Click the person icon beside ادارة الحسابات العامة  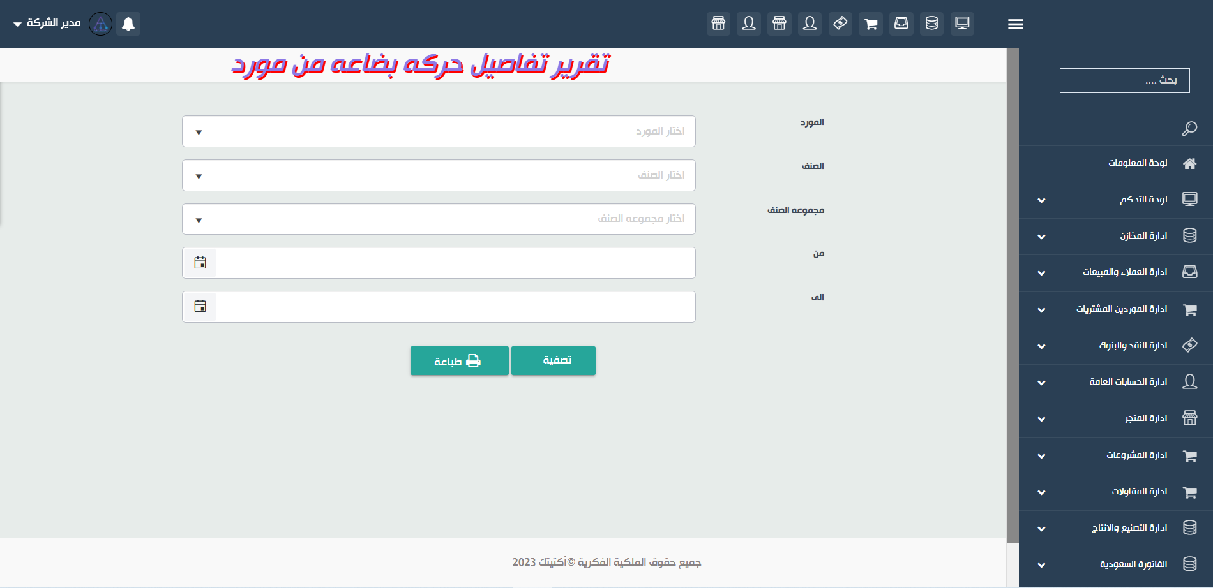click(x=1189, y=382)
